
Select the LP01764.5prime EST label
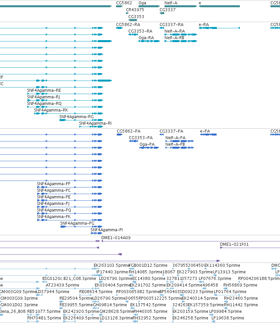[x=230, y=292]
